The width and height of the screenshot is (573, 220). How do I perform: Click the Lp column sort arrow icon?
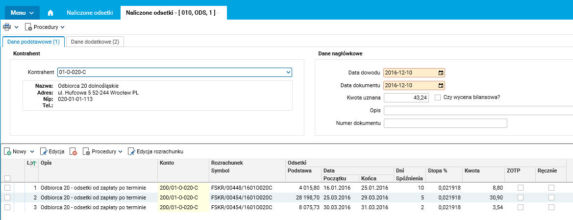(33, 163)
